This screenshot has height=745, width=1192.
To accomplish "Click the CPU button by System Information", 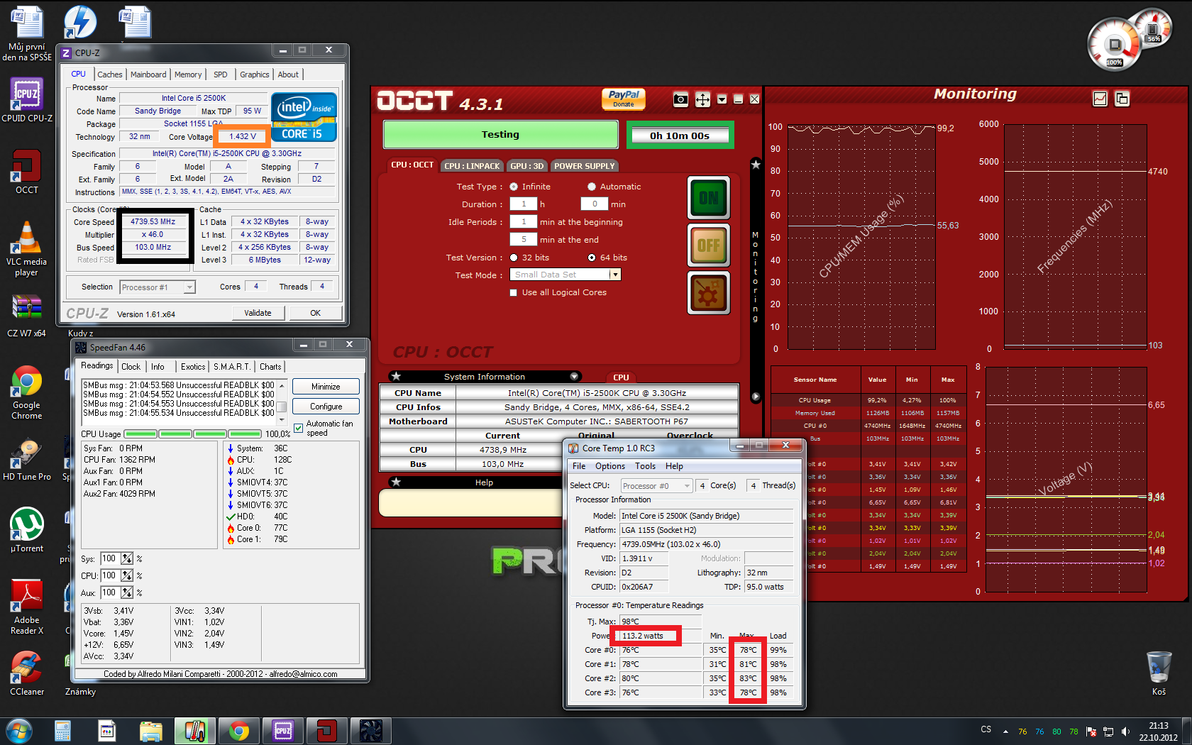I will (621, 377).
